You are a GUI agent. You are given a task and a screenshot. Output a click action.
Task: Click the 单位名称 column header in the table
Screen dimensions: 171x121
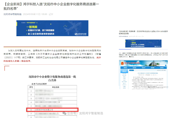pyautogui.click(x=54, y=87)
